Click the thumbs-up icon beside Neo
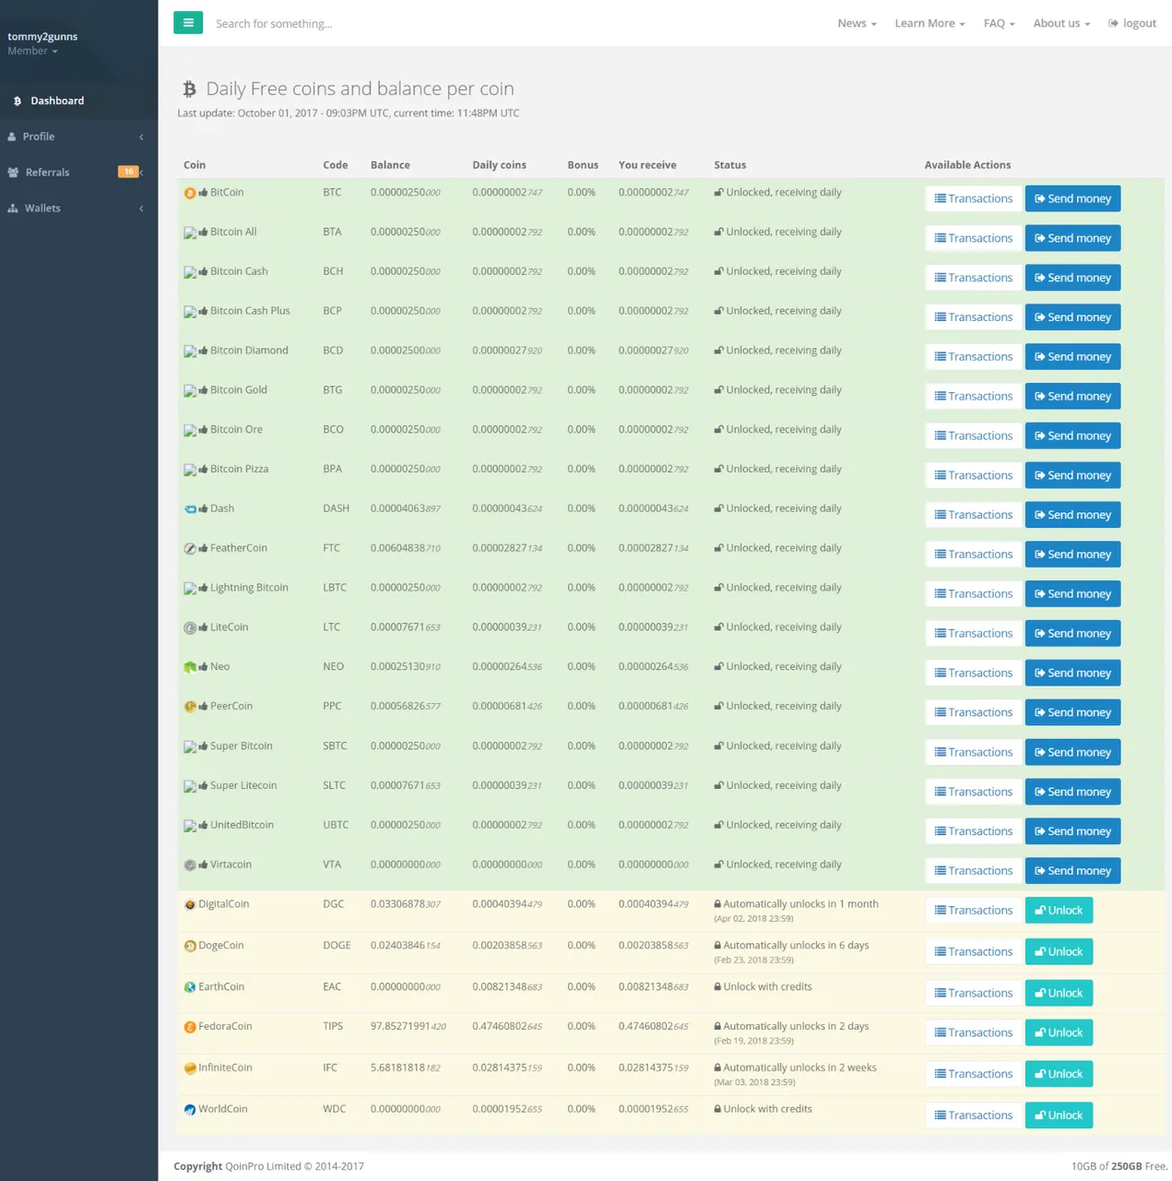Screen dimensions: 1172x1181 click(203, 667)
